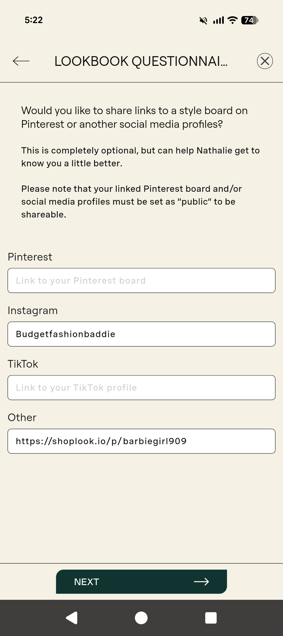Viewport: 283px width, 636px height.
Task: Tap the 5:22 clock in status bar
Action: (x=34, y=20)
